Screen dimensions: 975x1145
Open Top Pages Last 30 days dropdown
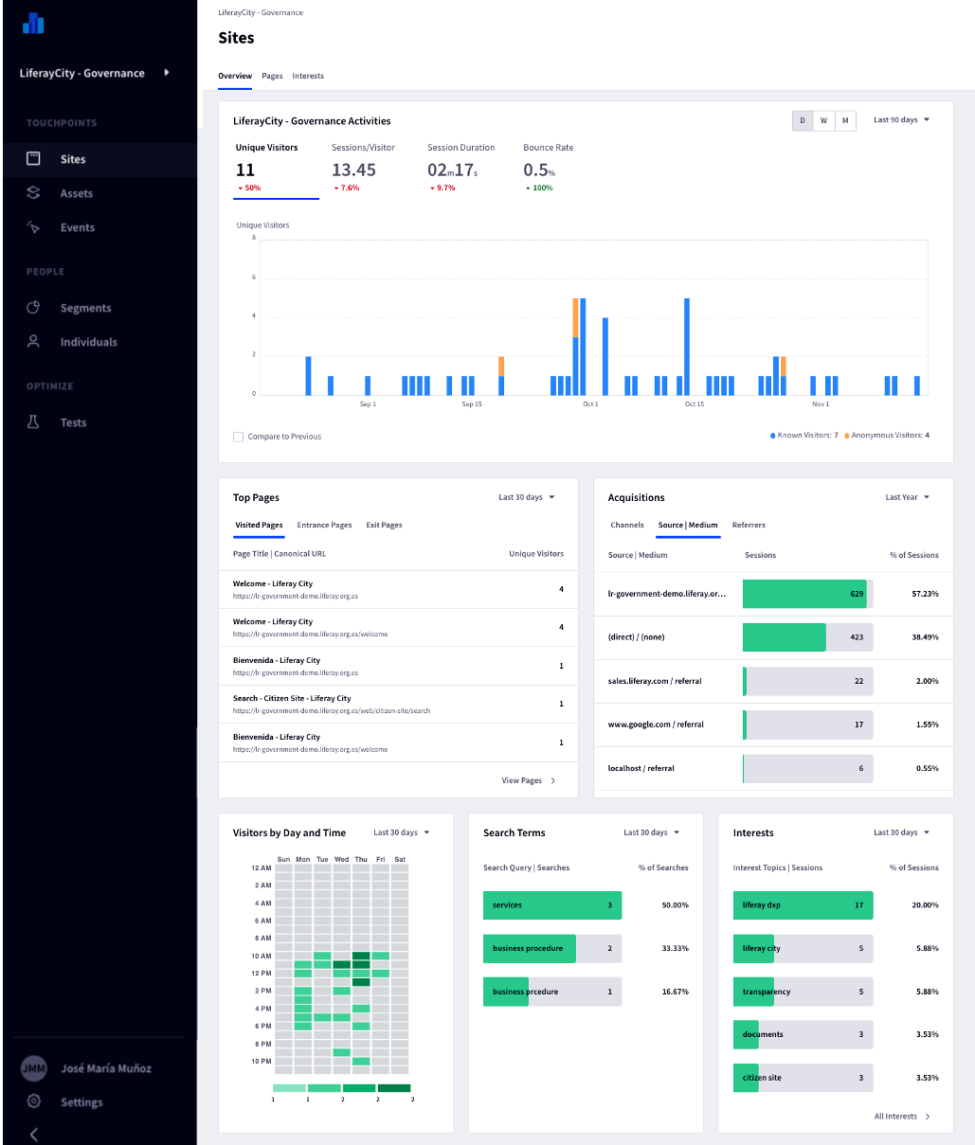526,497
